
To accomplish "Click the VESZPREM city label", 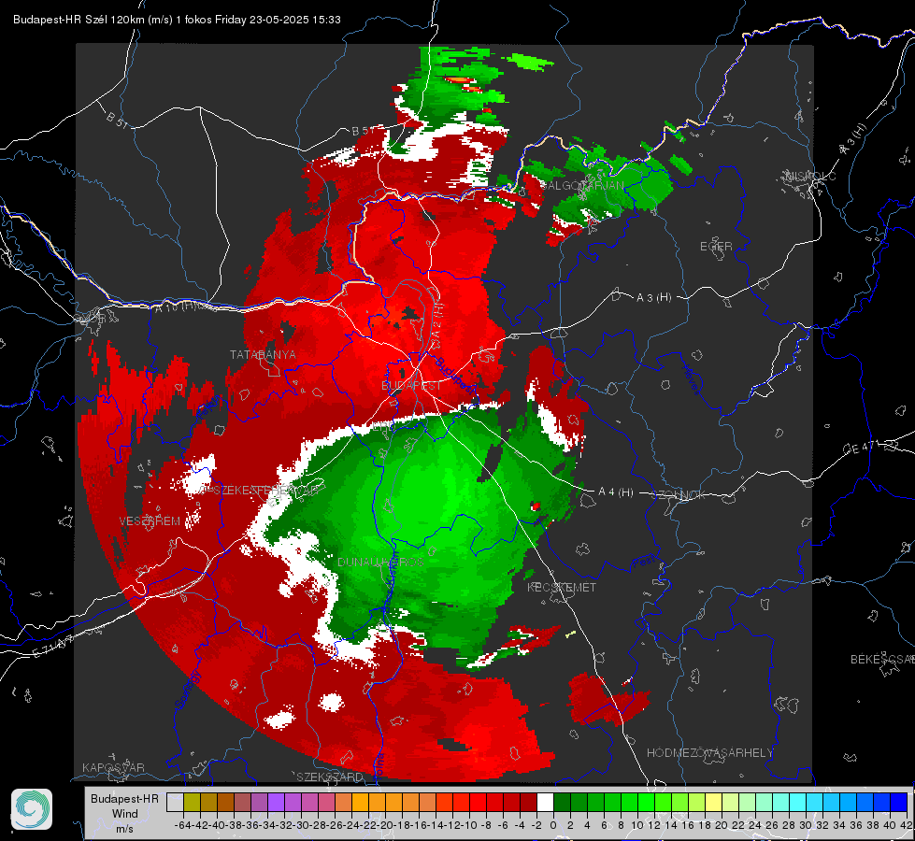I will click(150, 521).
